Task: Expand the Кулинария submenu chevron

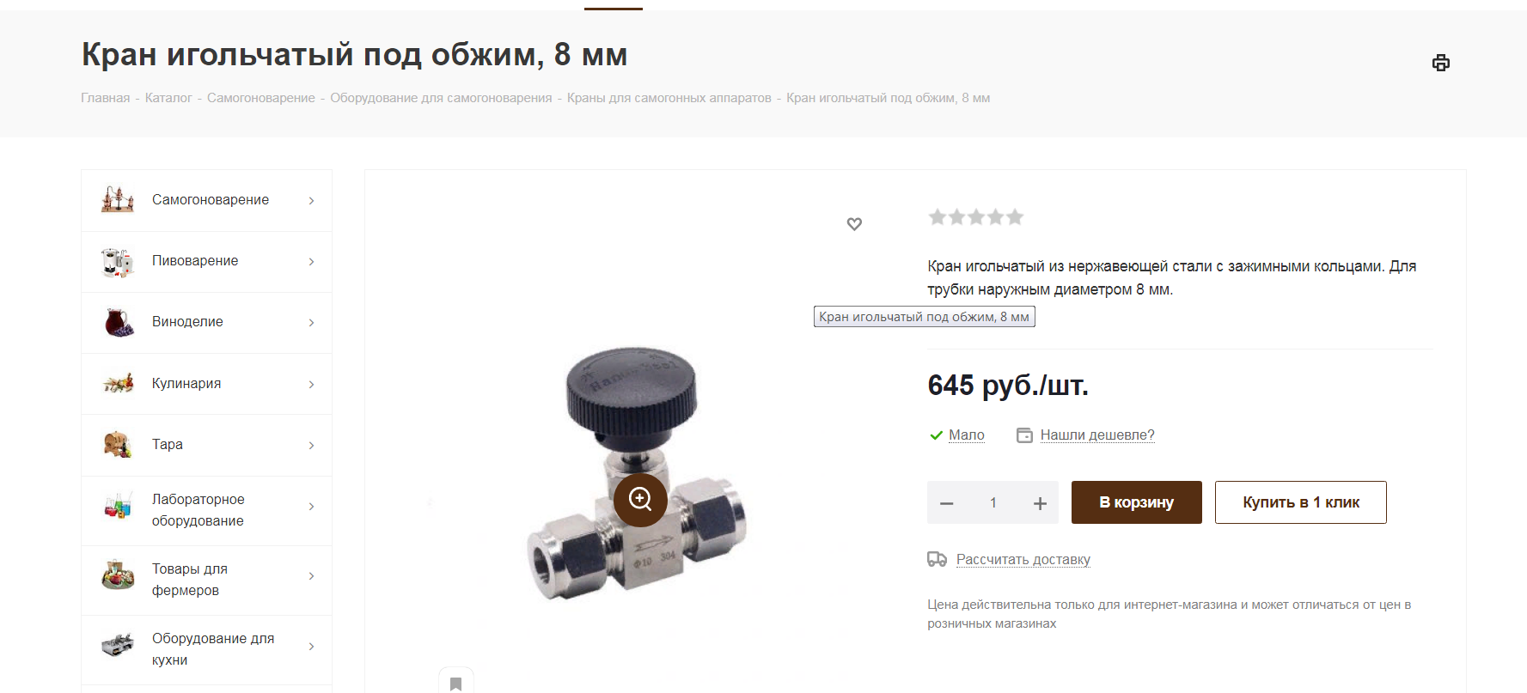Action: point(311,384)
